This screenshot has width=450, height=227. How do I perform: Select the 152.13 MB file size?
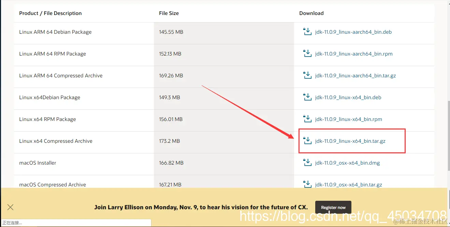(x=170, y=54)
